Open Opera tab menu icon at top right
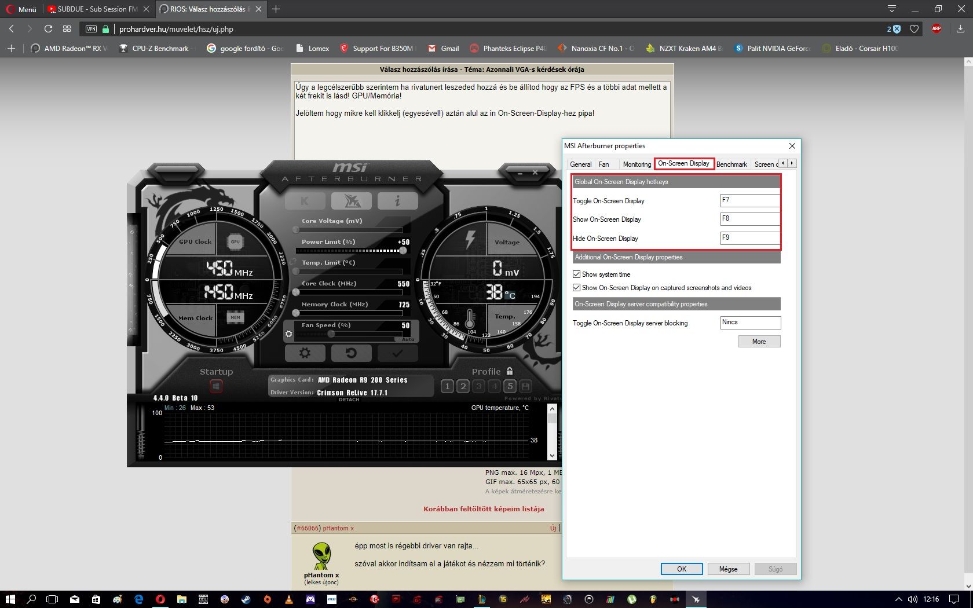Viewport: 973px width, 608px height. coord(892,9)
